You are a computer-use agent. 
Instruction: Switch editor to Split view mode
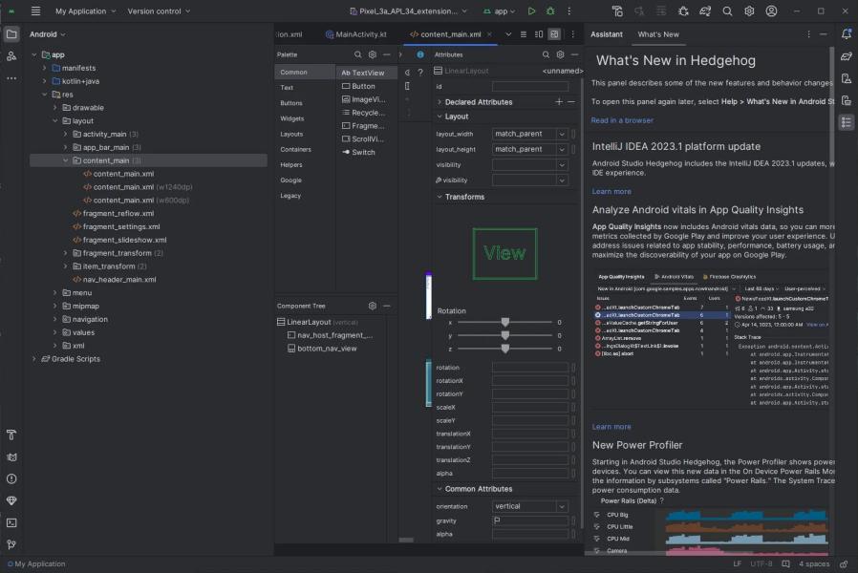click(539, 33)
